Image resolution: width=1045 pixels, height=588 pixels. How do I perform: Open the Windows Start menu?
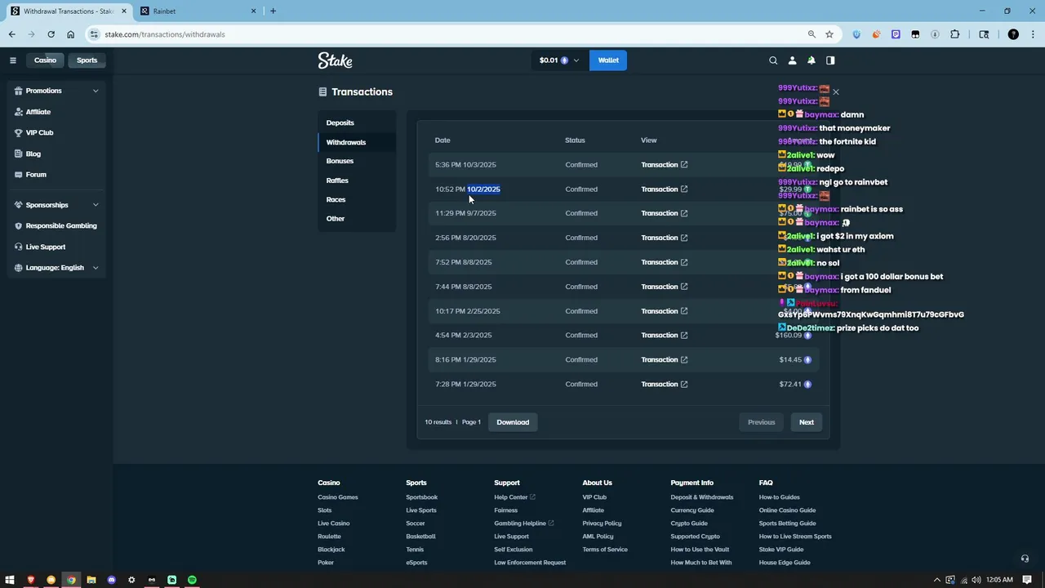[11, 580]
